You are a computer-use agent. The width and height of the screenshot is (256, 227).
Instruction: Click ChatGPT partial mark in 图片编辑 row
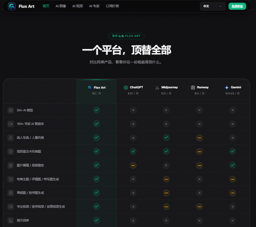(133, 165)
